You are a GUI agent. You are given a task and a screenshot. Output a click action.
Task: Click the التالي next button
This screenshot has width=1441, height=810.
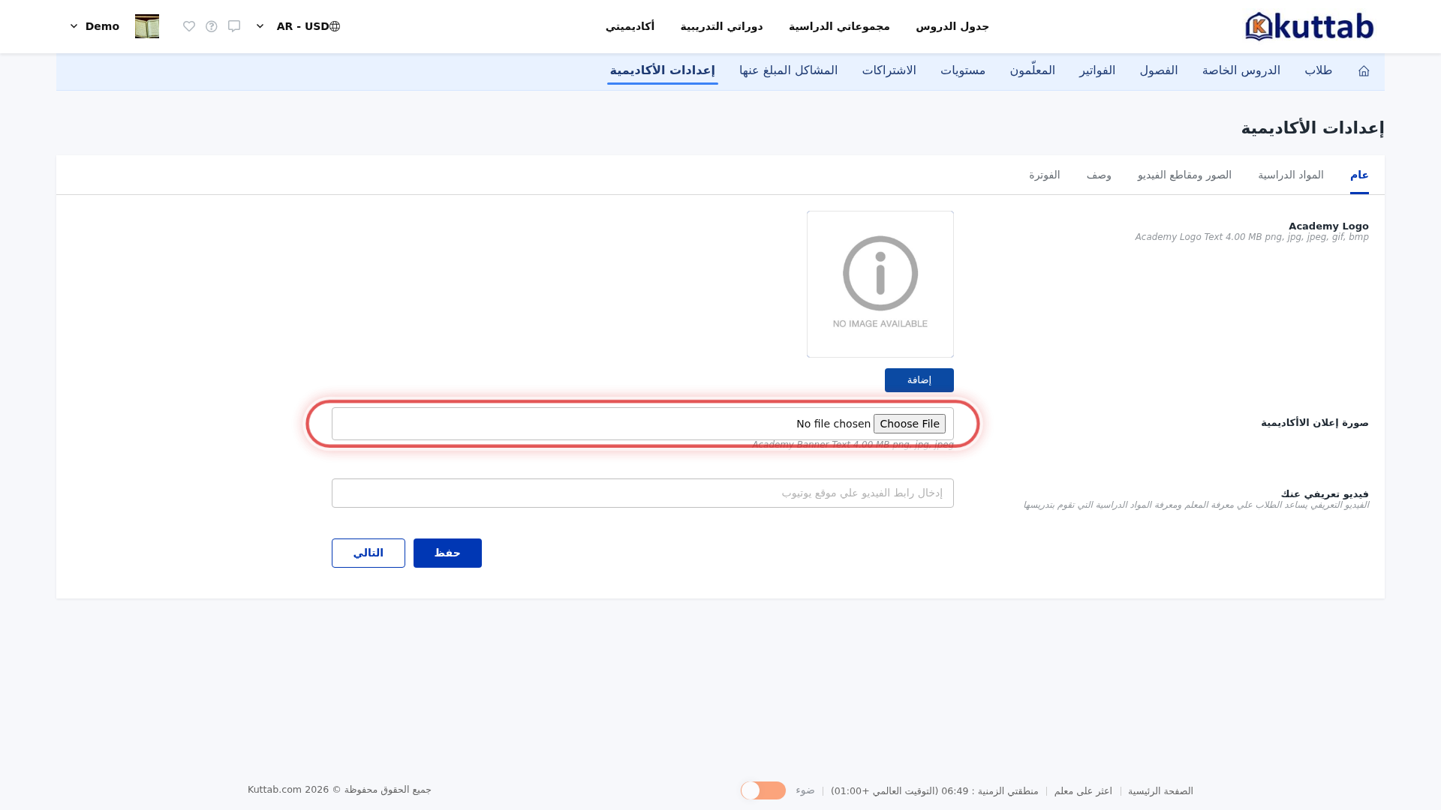[x=369, y=553]
